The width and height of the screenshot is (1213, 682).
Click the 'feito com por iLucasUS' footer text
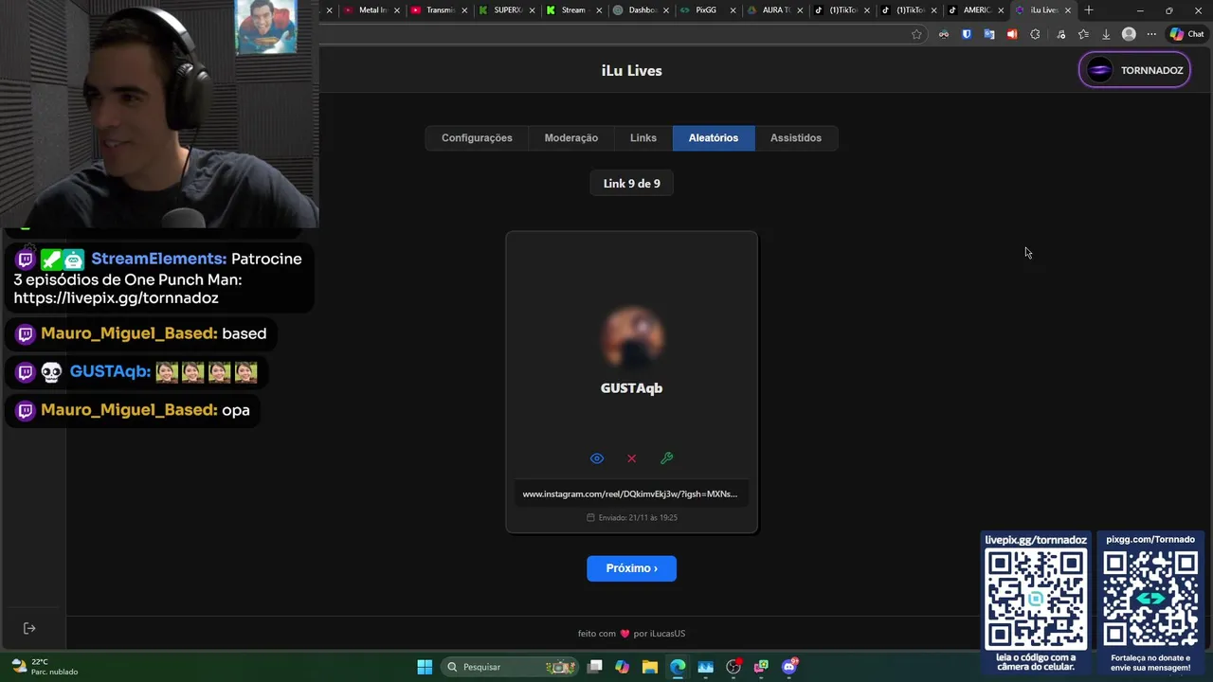(x=631, y=634)
